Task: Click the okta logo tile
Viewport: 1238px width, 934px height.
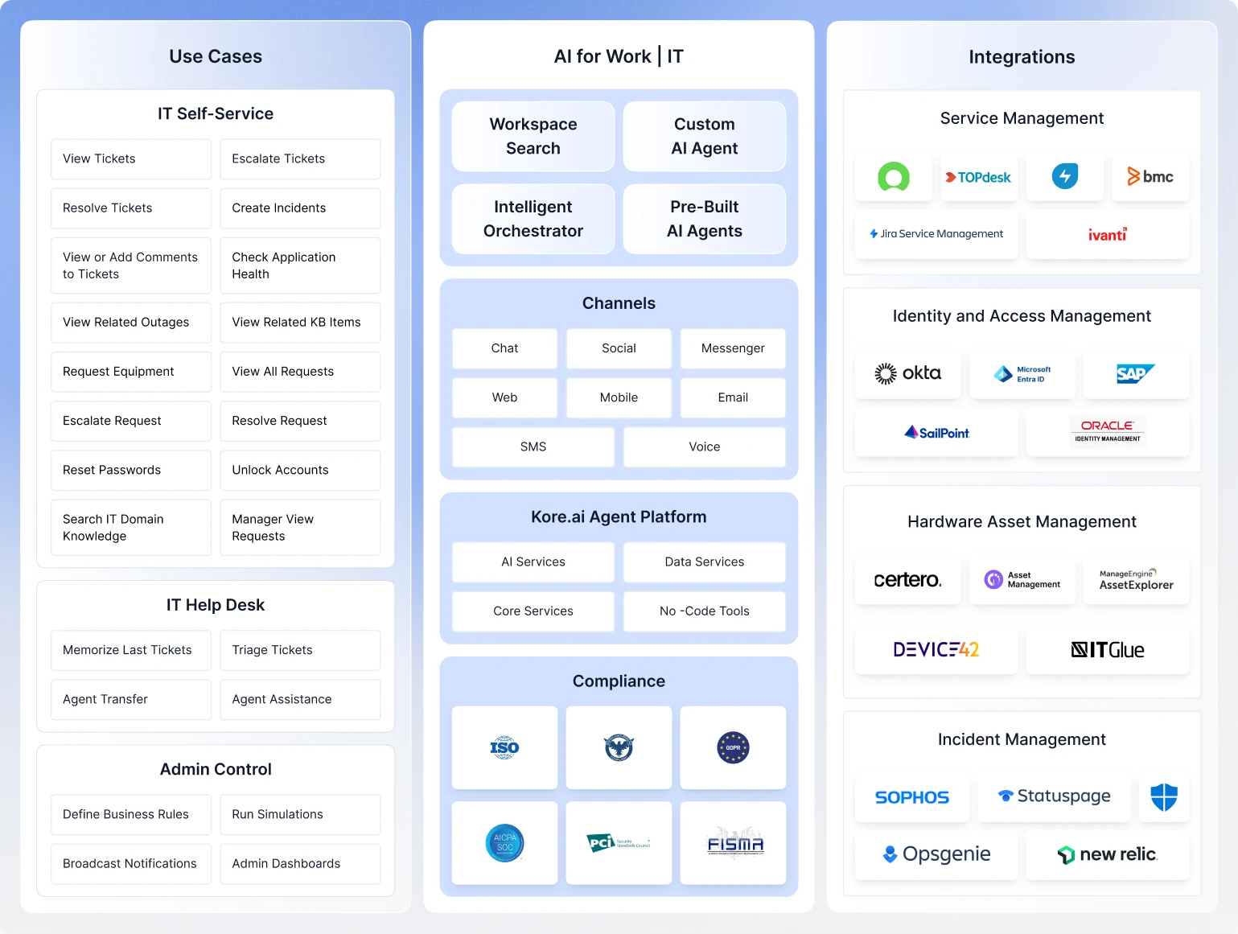Action: pos(907,373)
